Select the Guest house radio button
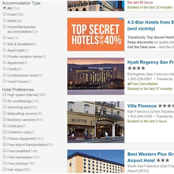Screen dimensions: 174x174 5,81
